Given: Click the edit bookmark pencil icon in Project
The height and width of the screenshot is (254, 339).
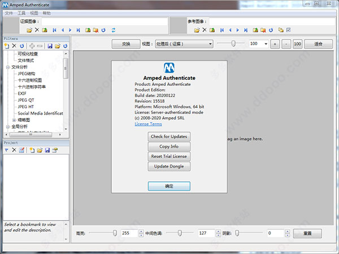Looking at the screenshot, I should point(21,150).
